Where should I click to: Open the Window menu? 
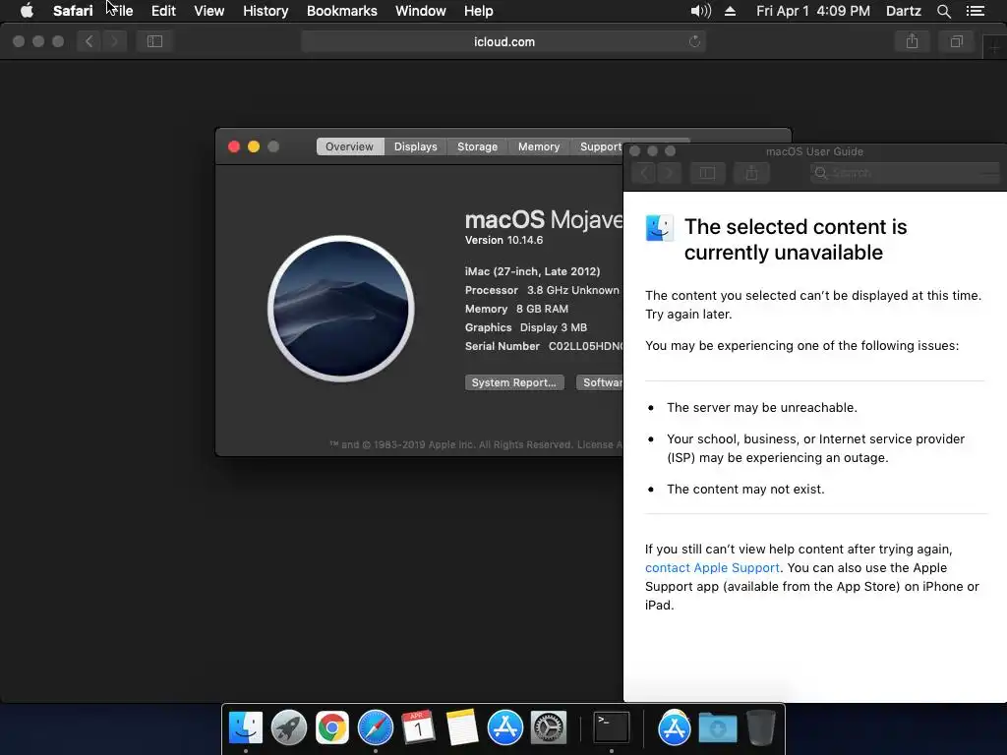tap(421, 11)
